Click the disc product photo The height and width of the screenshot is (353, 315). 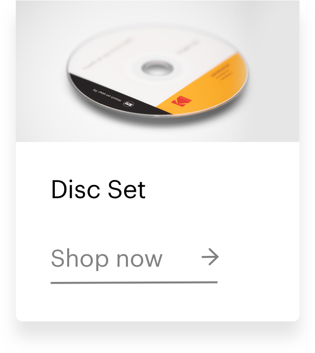coord(157,71)
